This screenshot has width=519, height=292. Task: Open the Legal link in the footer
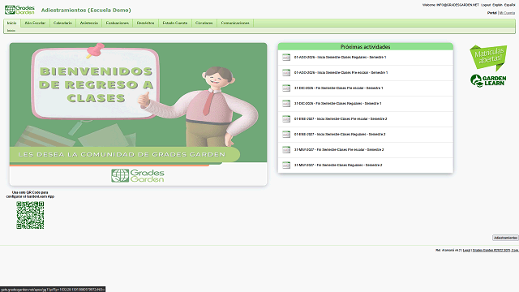(466, 251)
